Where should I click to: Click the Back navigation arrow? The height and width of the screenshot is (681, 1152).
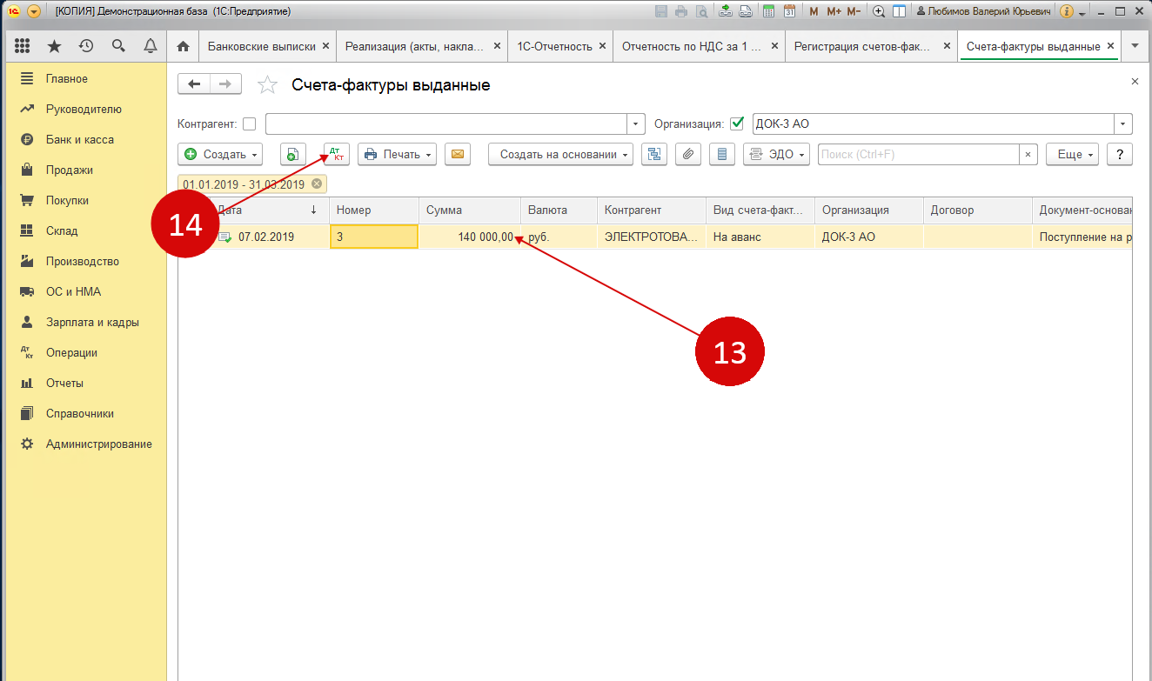pyautogui.click(x=194, y=84)
